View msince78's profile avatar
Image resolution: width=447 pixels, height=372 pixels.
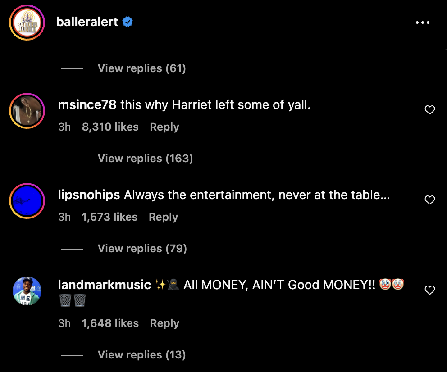[x=27, y=110]
